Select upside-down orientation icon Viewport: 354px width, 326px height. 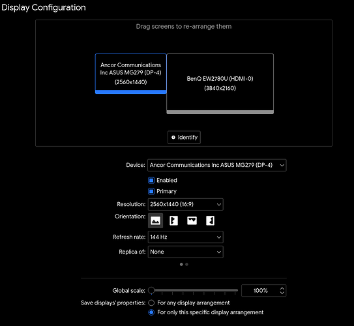pyautogui.click(x=192, y=220)
